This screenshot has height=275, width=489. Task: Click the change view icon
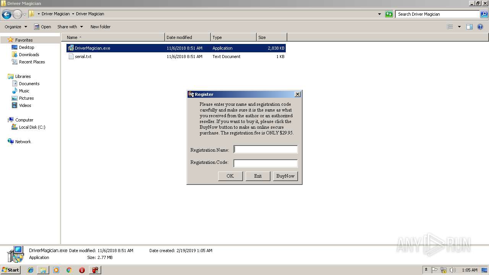point(450,27)
